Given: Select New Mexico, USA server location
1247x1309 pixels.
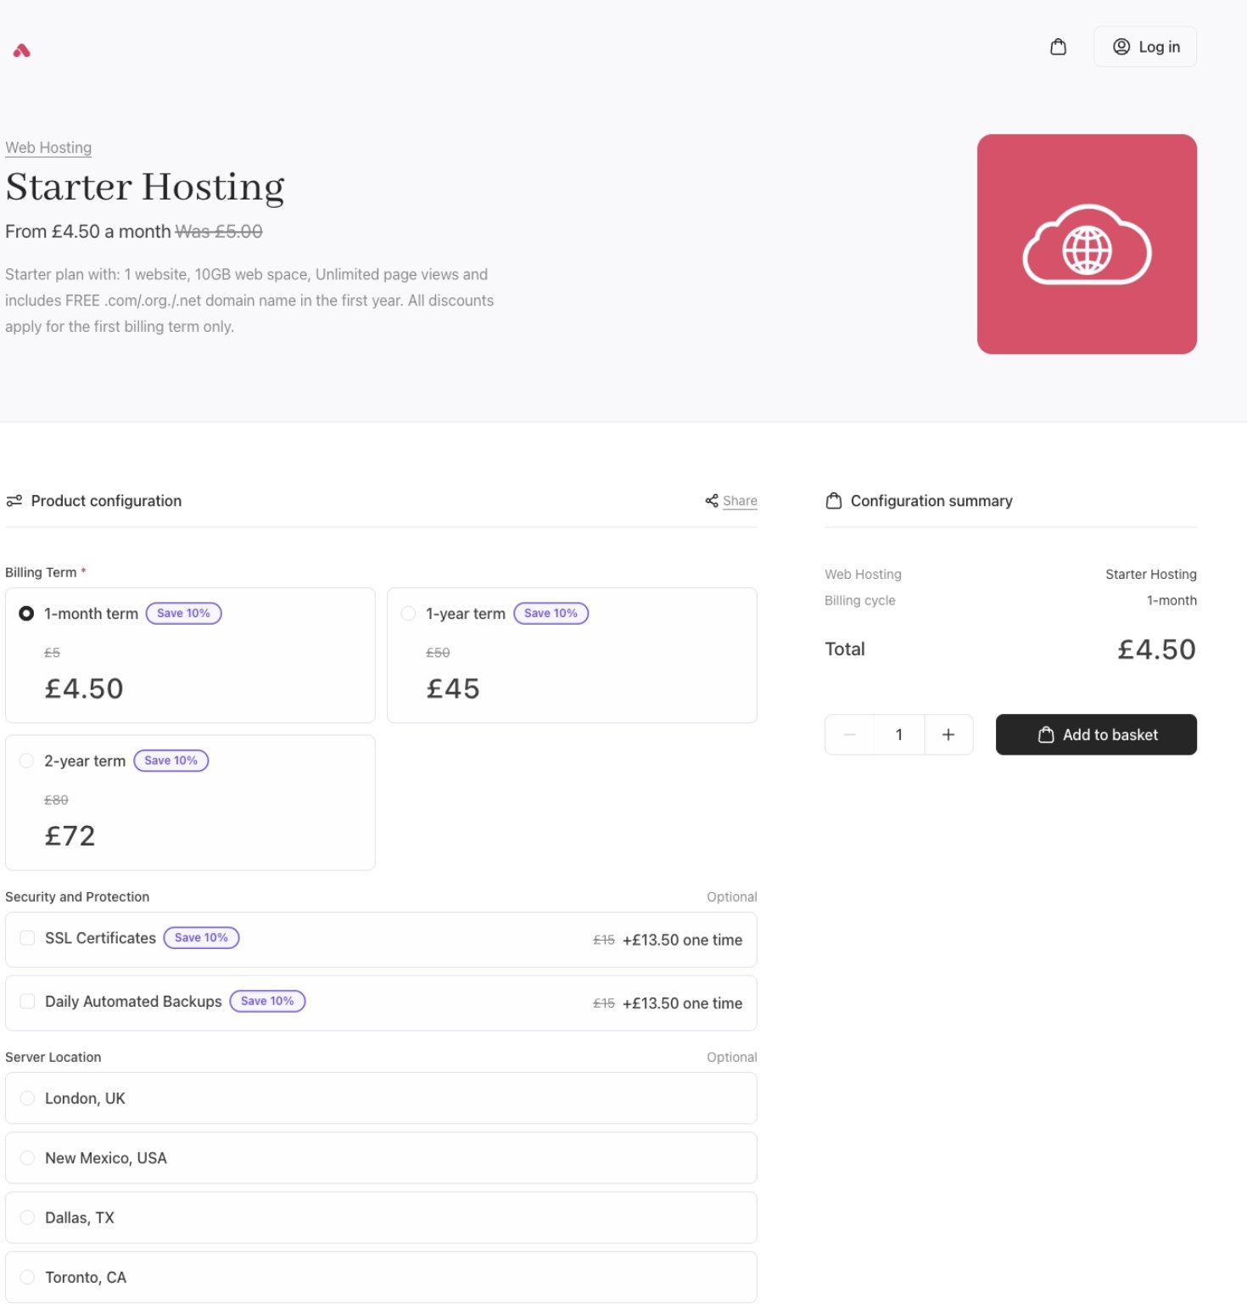Looking at the screenshot, I should (381, 1158).
